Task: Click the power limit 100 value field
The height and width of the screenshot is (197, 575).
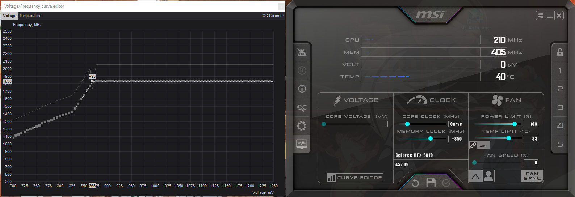Action: pos(531,124)
